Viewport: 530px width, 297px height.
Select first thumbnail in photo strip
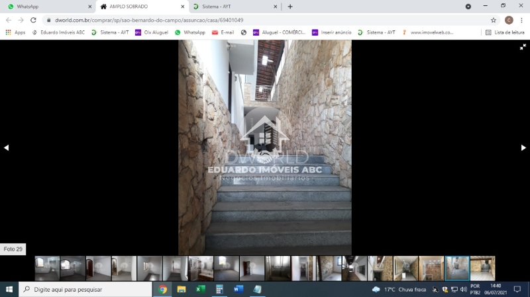coord(47,269)
